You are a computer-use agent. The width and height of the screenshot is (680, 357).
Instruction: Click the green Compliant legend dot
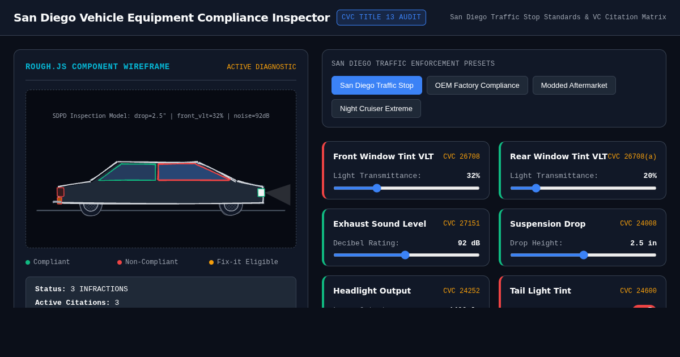coord(28,262)
